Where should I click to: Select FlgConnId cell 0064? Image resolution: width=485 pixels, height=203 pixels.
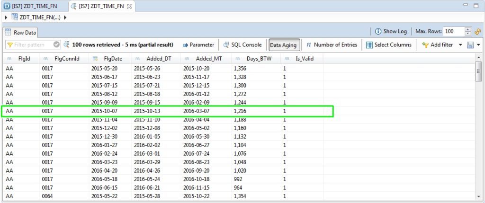47,196
